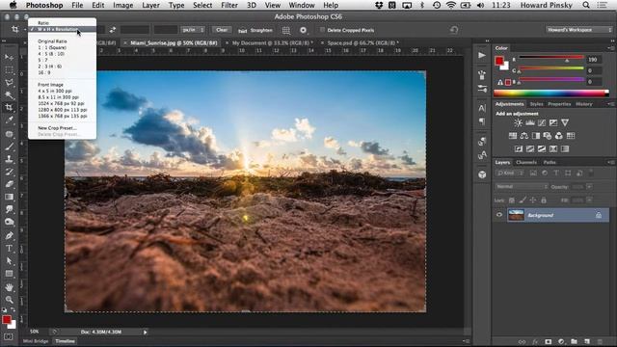Screen dimensions: 617x347
Task: Toggle Delete Cropped Pixels checkbox
Action: coord(322,30)
